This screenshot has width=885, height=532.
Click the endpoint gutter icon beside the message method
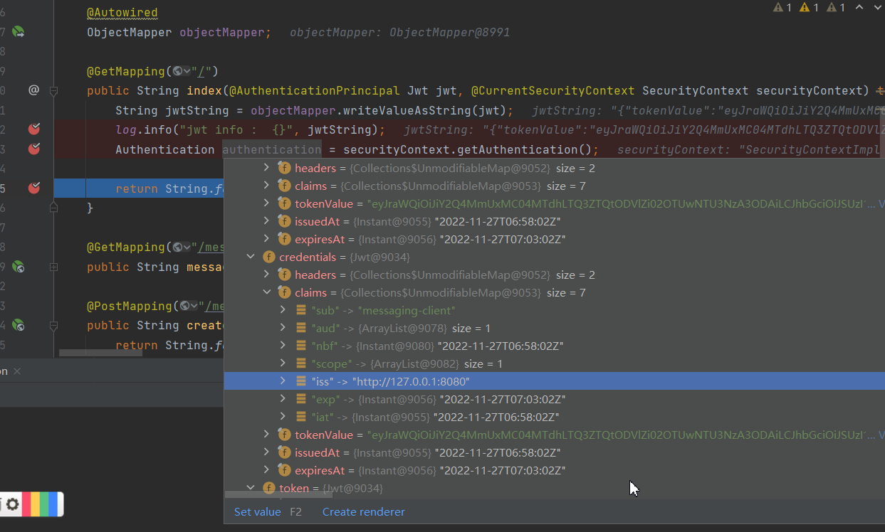[x=19, y=267]
